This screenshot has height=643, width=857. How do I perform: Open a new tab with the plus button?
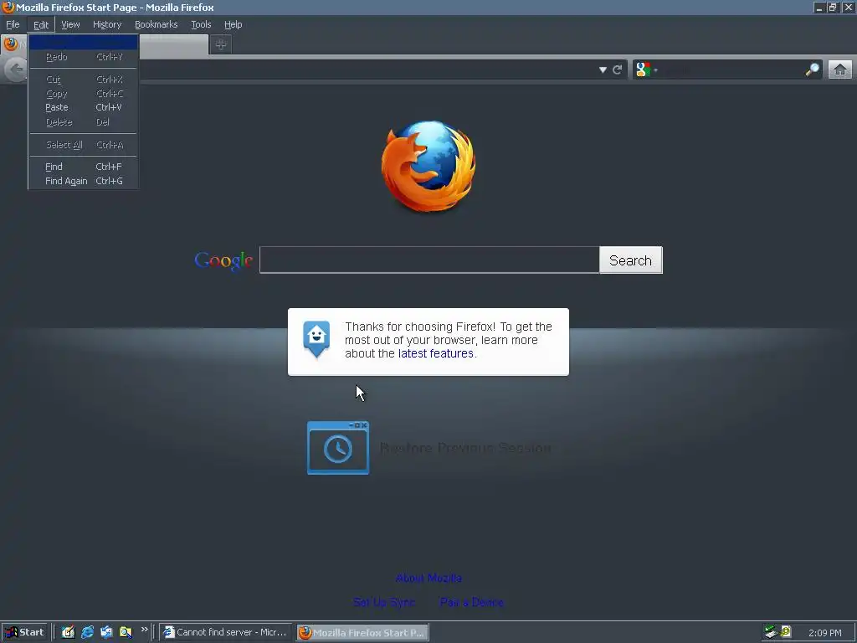(x=221, y=45)
